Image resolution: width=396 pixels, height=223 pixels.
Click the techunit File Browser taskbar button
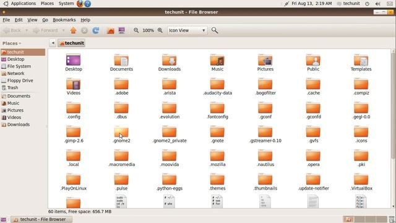click(41, 219)
